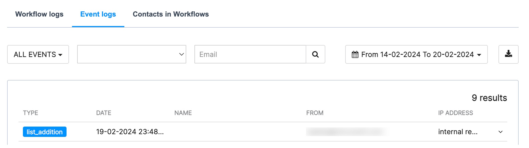Click the IP ADDRESS column header

click(x=455, y=113)
